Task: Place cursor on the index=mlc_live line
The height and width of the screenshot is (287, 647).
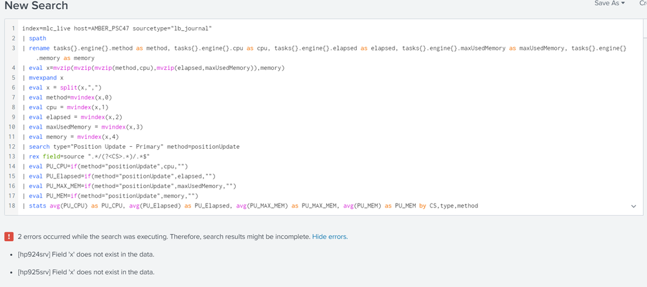Action: coord(117,28)
